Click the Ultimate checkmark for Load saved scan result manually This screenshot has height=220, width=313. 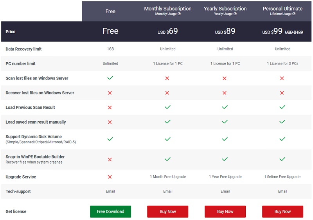(282, 122)
